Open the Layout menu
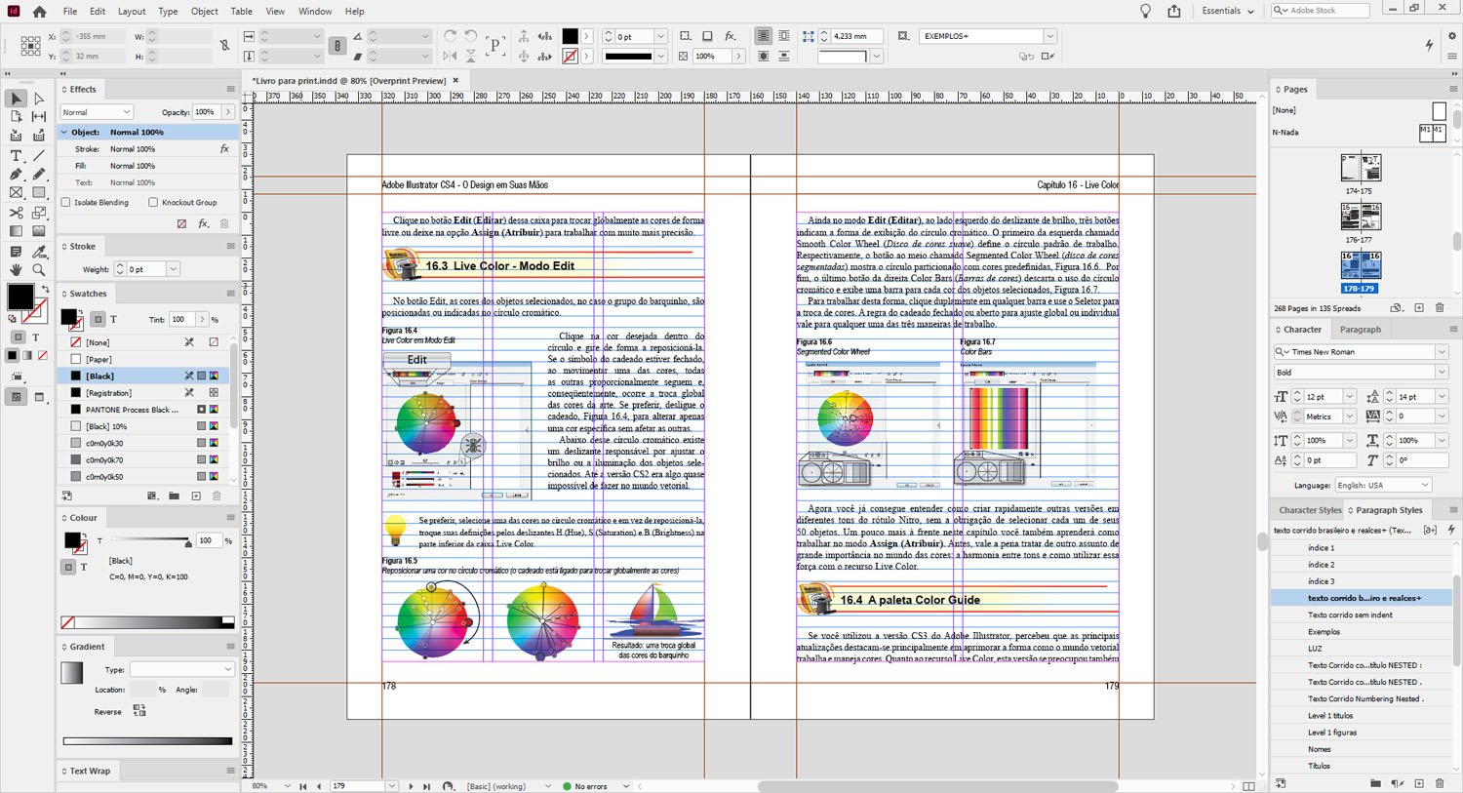The height and width of the screenshot is (793, 1463). pos(132,12)
